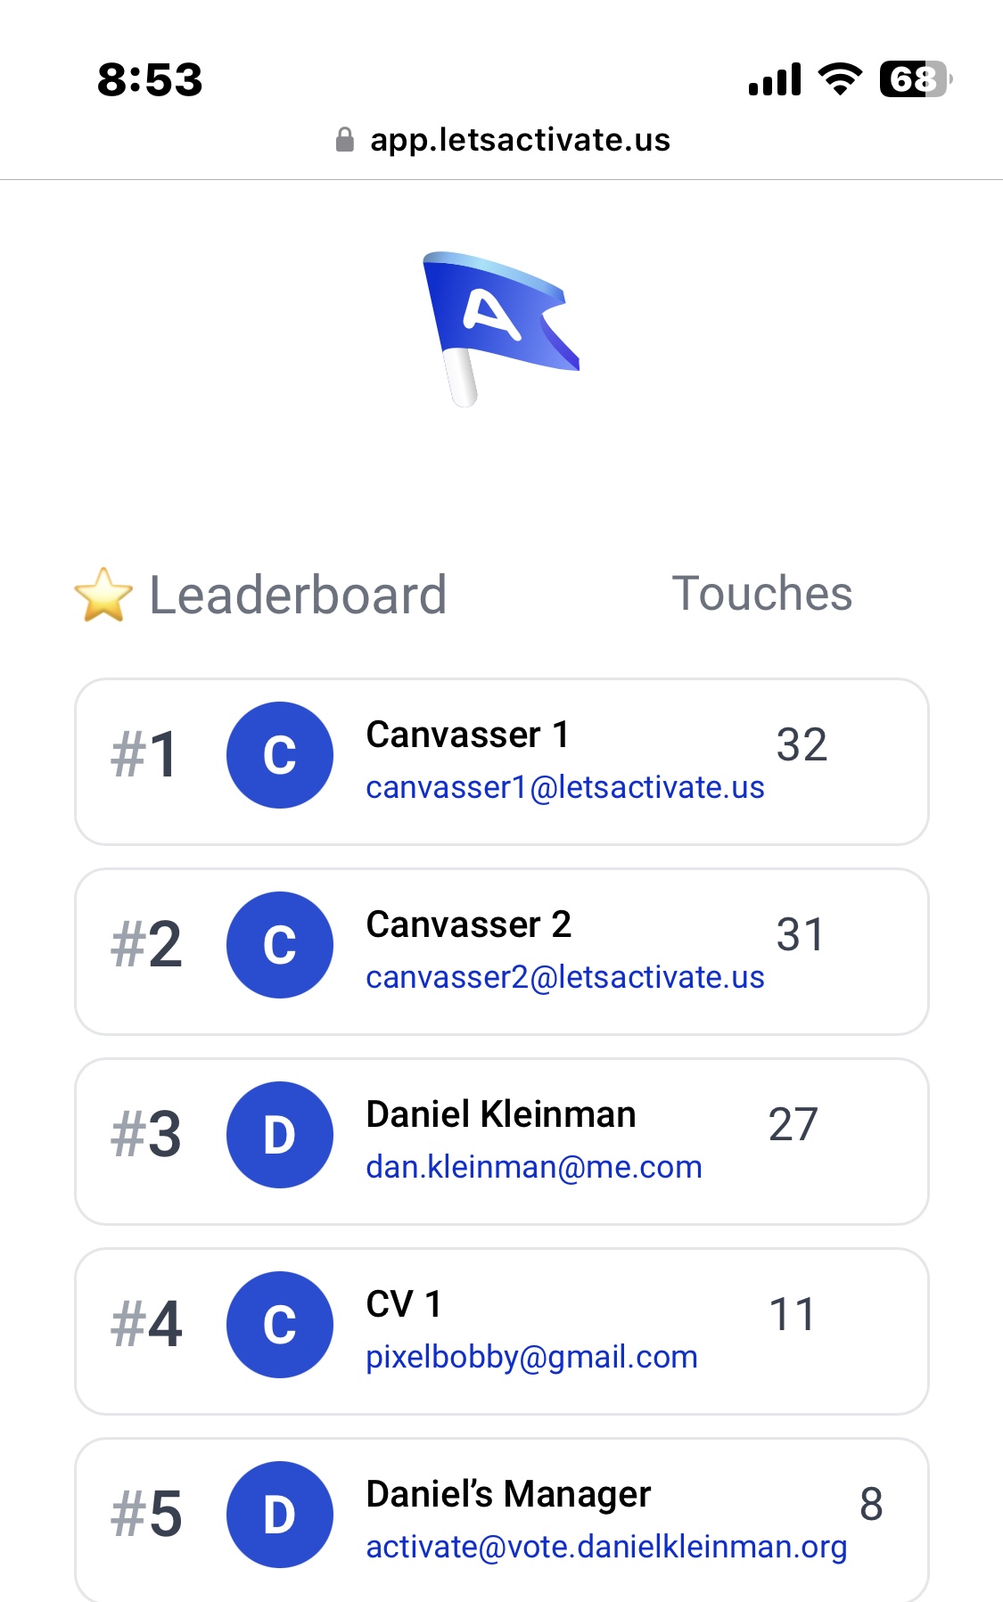This screenshot has width=1003, height=1602.
Task: Tap the Leaderboard heading text
Action: click(x=298, y=596)
